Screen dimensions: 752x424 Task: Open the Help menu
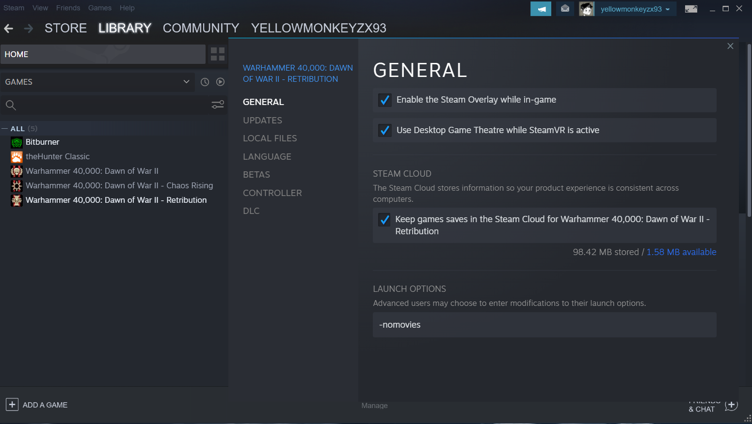pyautogui.click(x=127, y=8)
